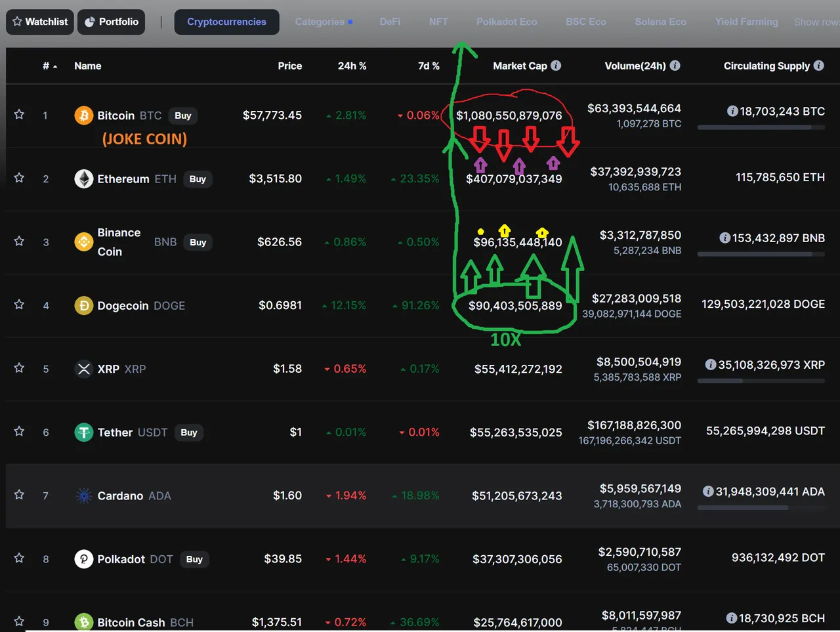The height and width of the screenshot is (632, 840).
Task: Toggle the Polkadot watchlist star
Action: 19,558
